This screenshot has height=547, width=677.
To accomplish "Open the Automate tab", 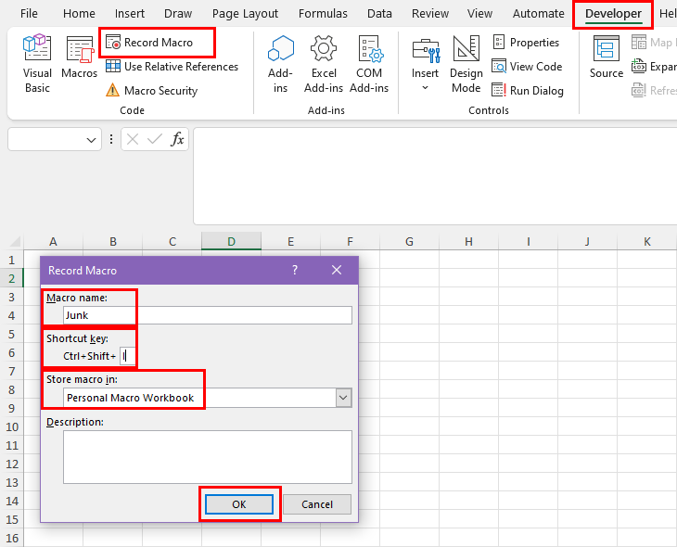I will (539, 13).
